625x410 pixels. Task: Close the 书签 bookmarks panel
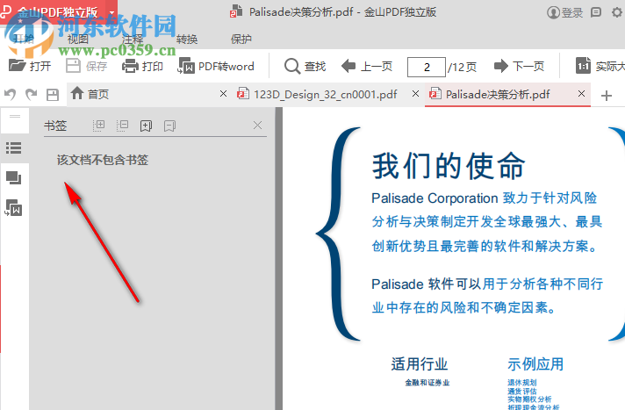tap(257, 126)
